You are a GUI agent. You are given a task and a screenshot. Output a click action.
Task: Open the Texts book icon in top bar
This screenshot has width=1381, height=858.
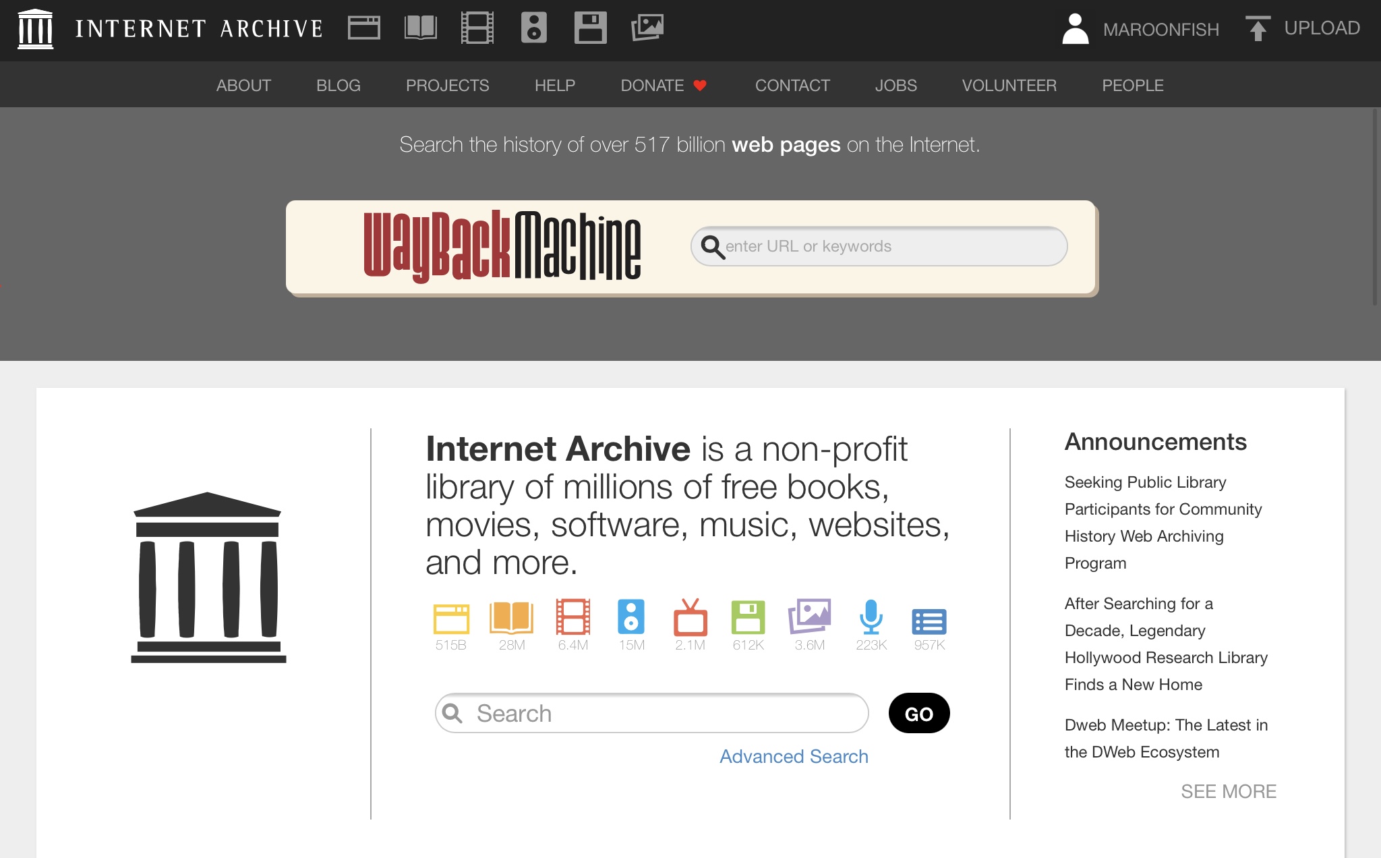click(x=421, y=28)
